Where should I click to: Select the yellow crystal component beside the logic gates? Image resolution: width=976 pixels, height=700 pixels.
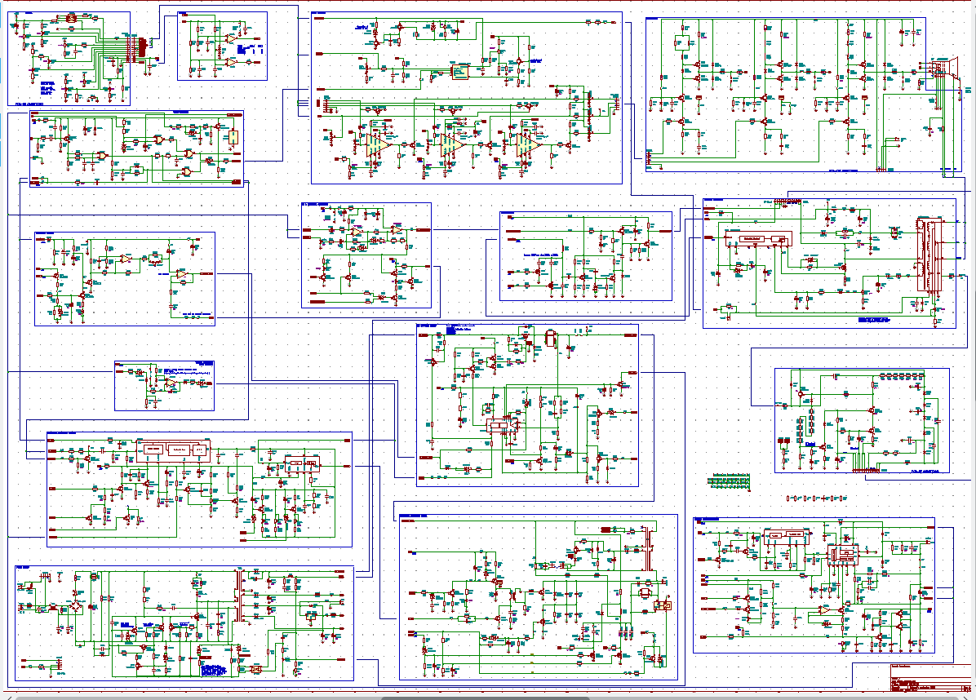click(233, 138)
